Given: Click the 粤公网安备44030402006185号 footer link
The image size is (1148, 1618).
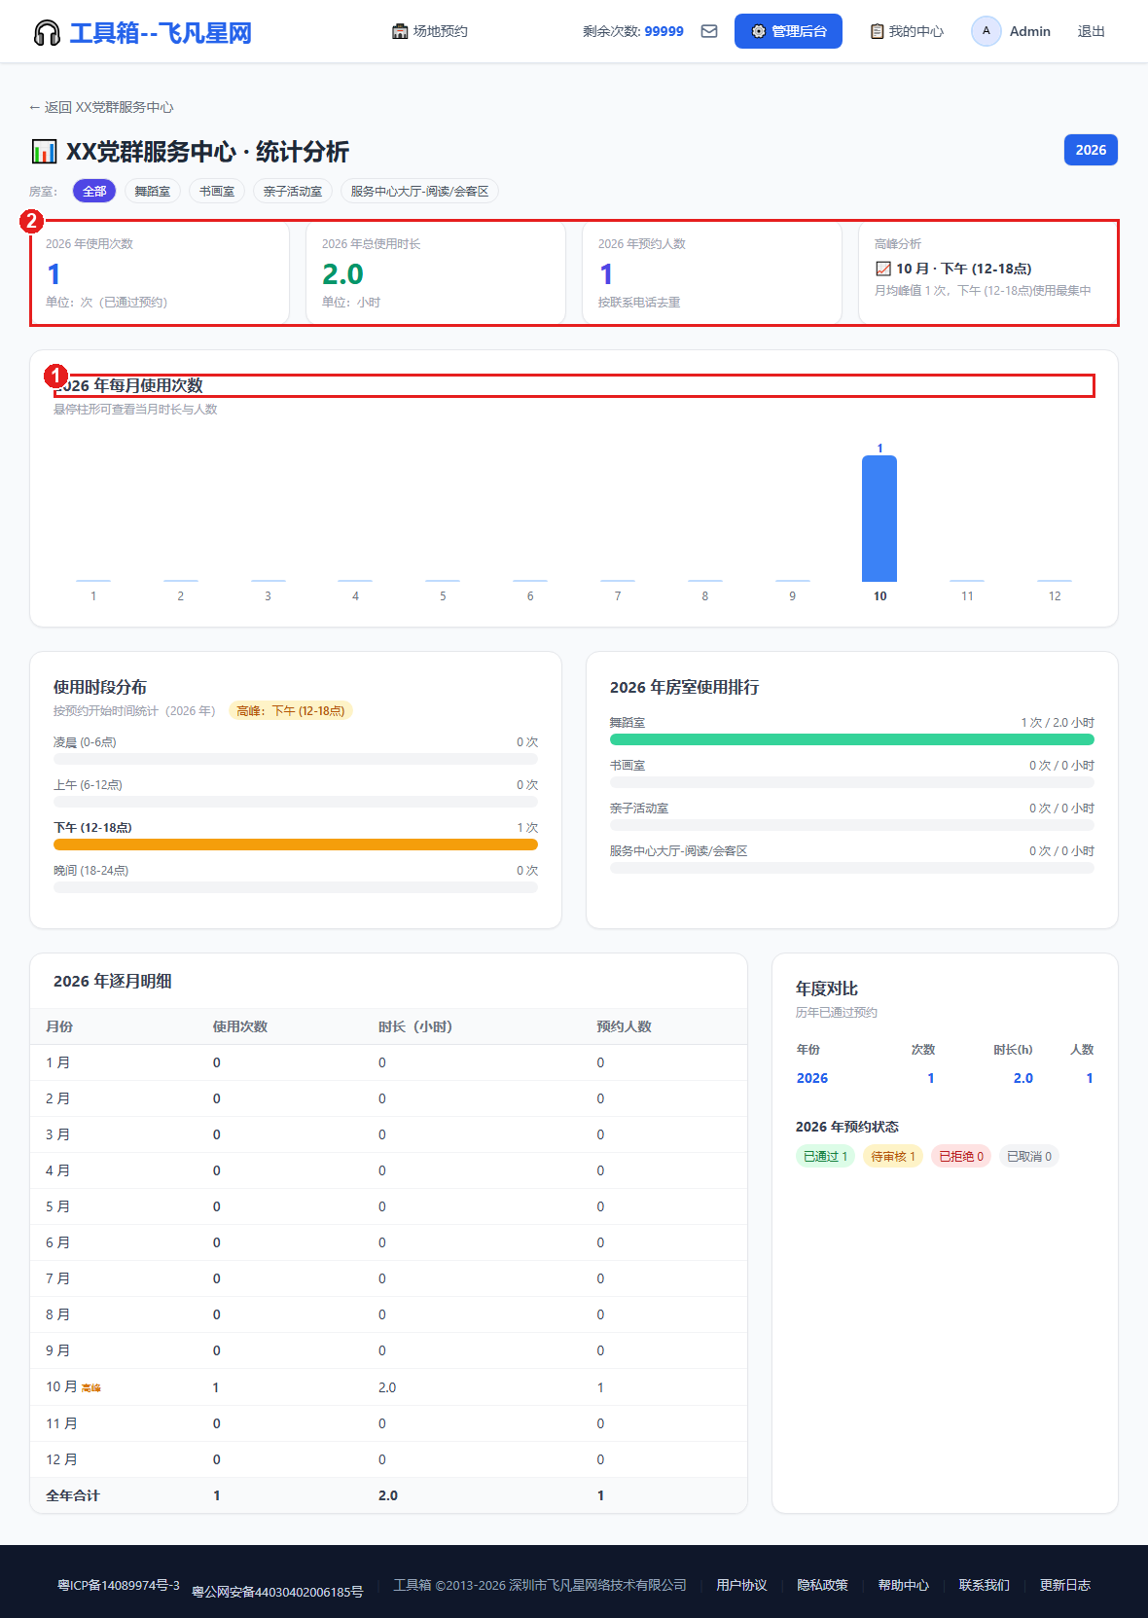Looking at the screenshot, I should click(277, 1592).
